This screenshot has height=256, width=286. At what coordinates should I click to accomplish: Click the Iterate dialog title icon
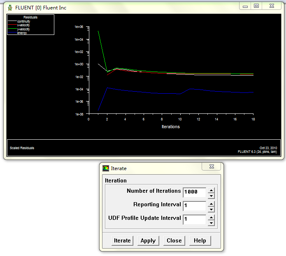coord(106,168)
